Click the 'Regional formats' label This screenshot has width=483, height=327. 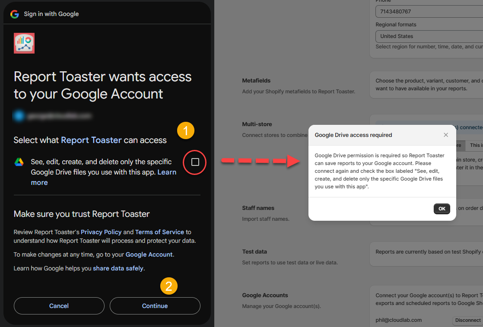pyautogui.click(x=396, y=25)
